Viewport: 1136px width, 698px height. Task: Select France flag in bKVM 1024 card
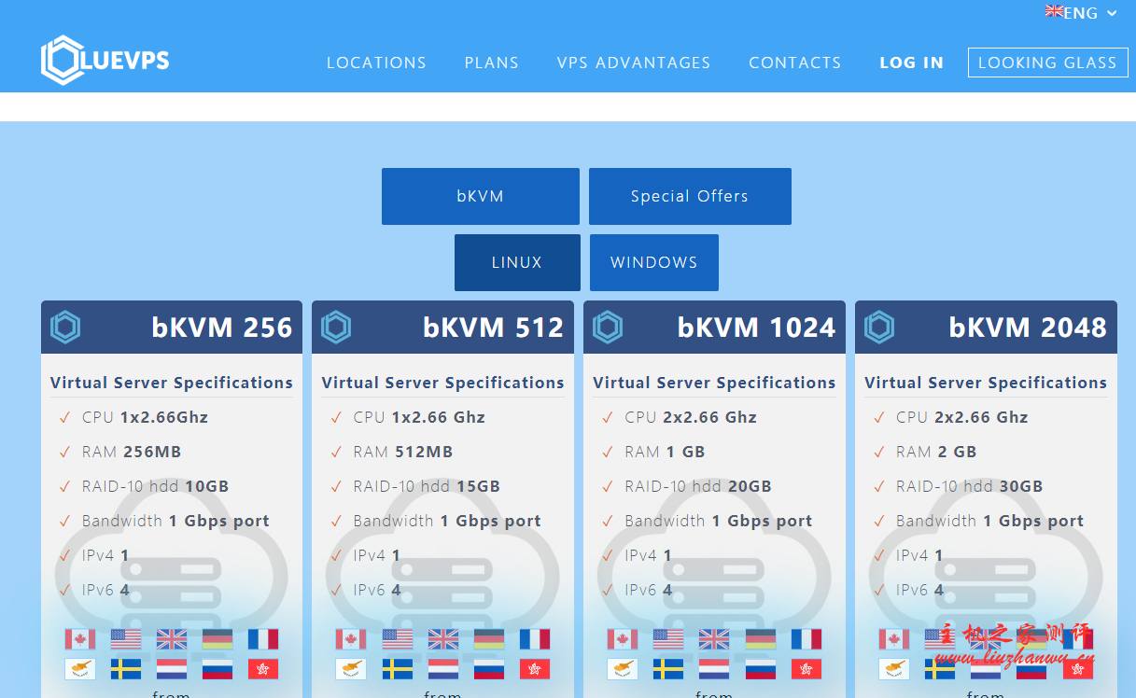tap(806, 639)
